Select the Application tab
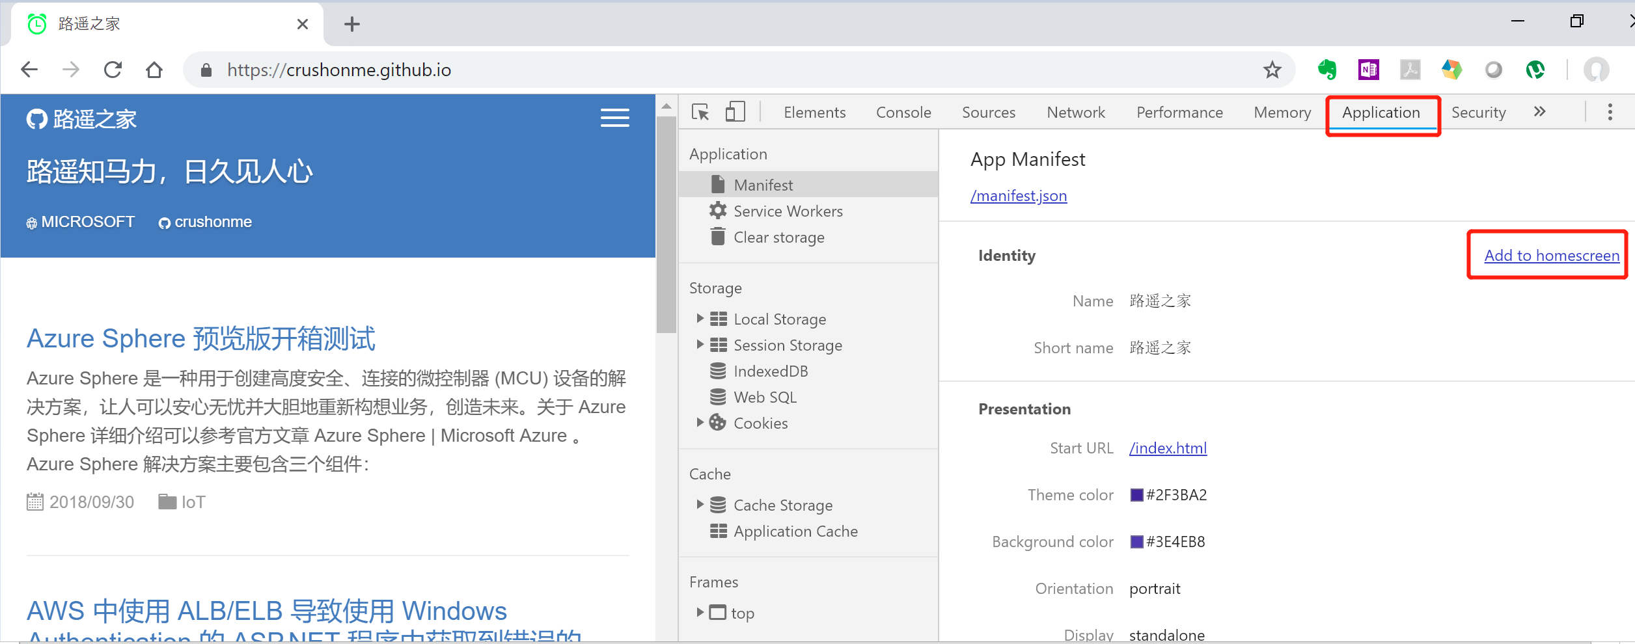1635x644 pixels. click(1381, 113)
